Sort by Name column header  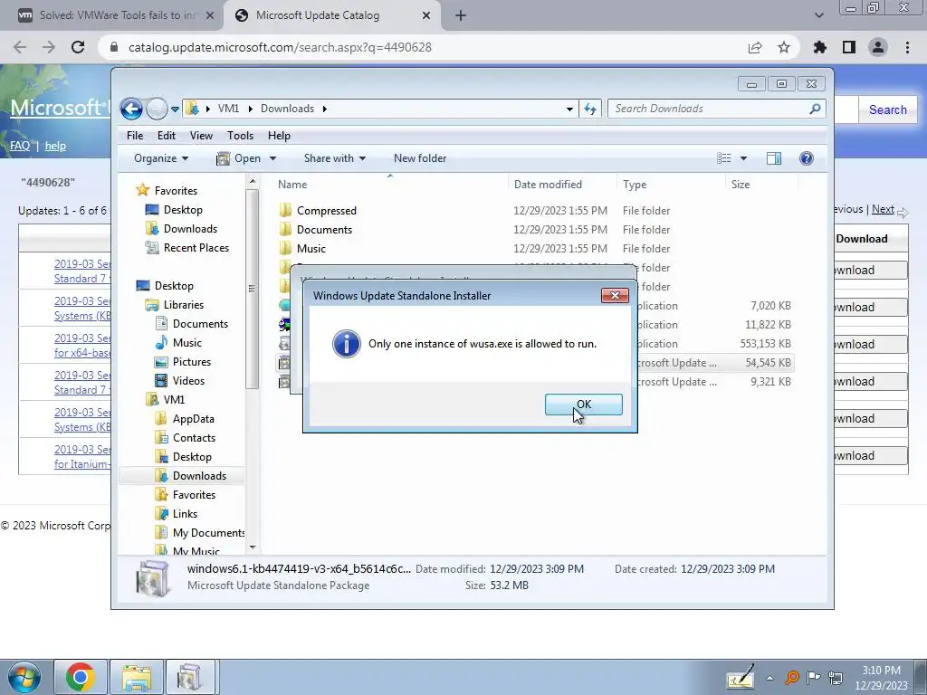tap(390, 185)
